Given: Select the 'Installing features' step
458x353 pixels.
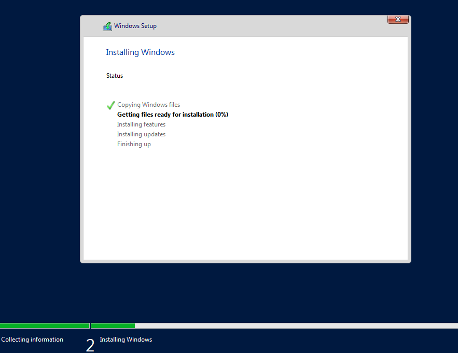Looking at the screenshot, I should (141, 124).
